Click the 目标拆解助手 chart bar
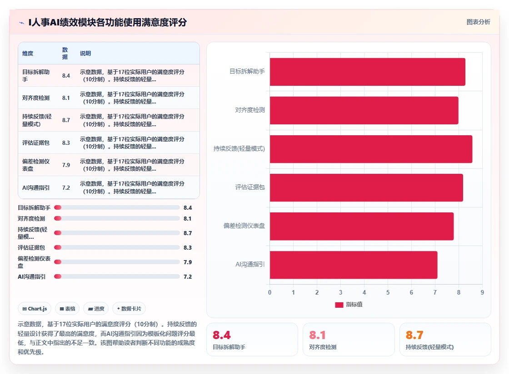509x374 pixels. pos(368,72)
